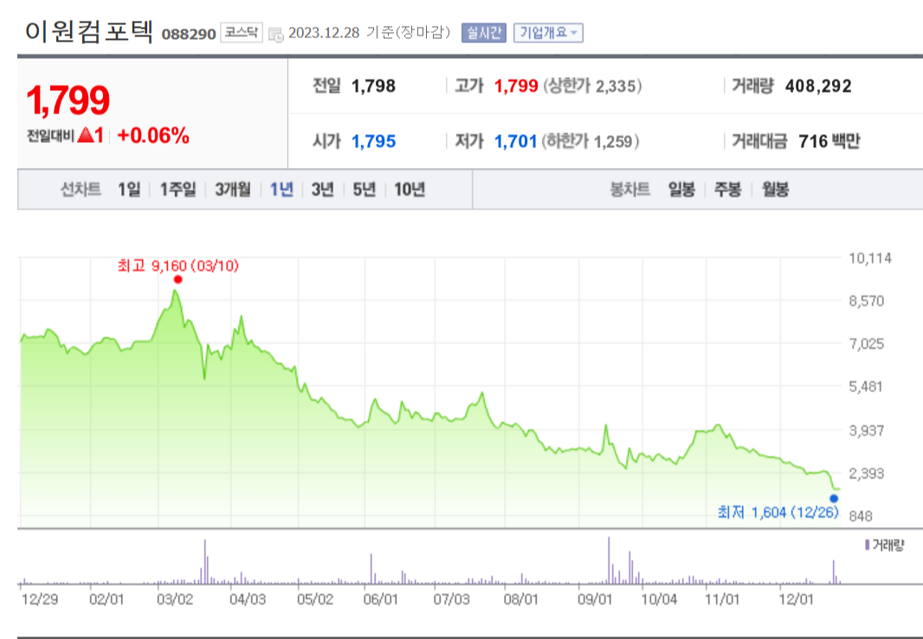Image resolution: width=923 pixels, height=639 pixels.
Task: Switch to 월봉 monthly candle chart
Action: [775, 190]
